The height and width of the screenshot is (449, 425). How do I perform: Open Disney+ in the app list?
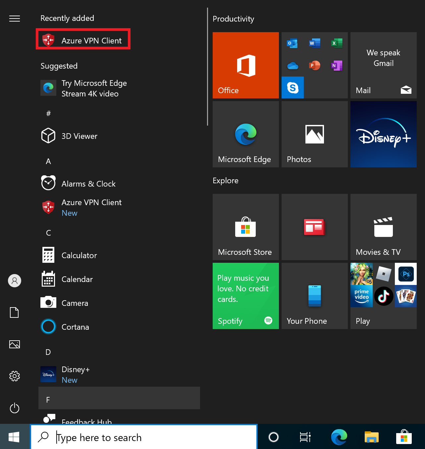(x=119, y=375)
